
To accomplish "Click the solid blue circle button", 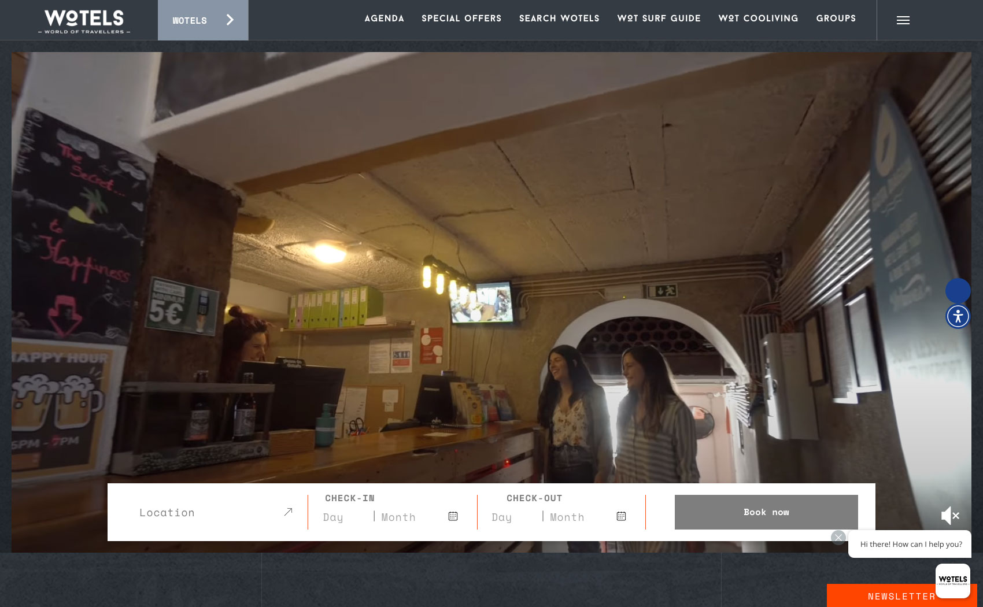I will click(958, 290).
